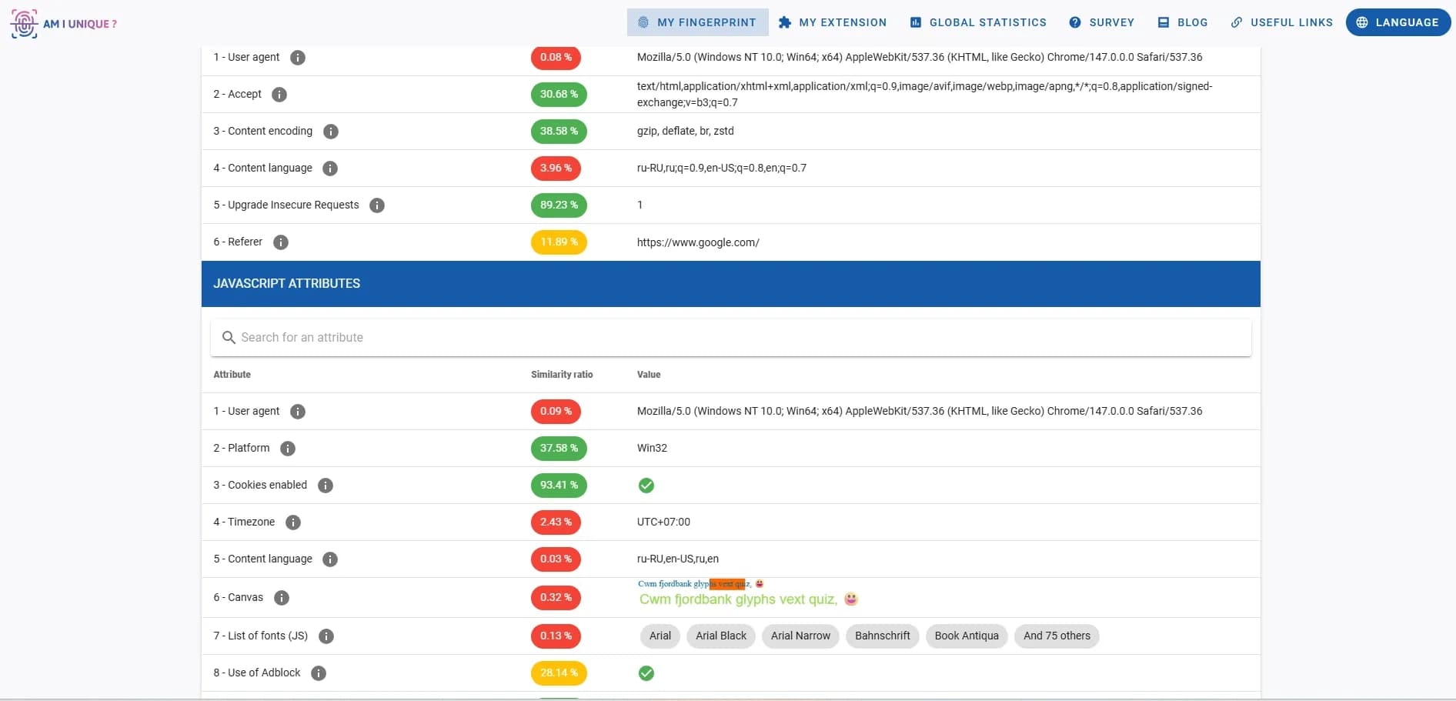This screenshot has height=701, width=1456.
Task: Click the puzzle piece icon beside My Extension
Action: point(784,22)
